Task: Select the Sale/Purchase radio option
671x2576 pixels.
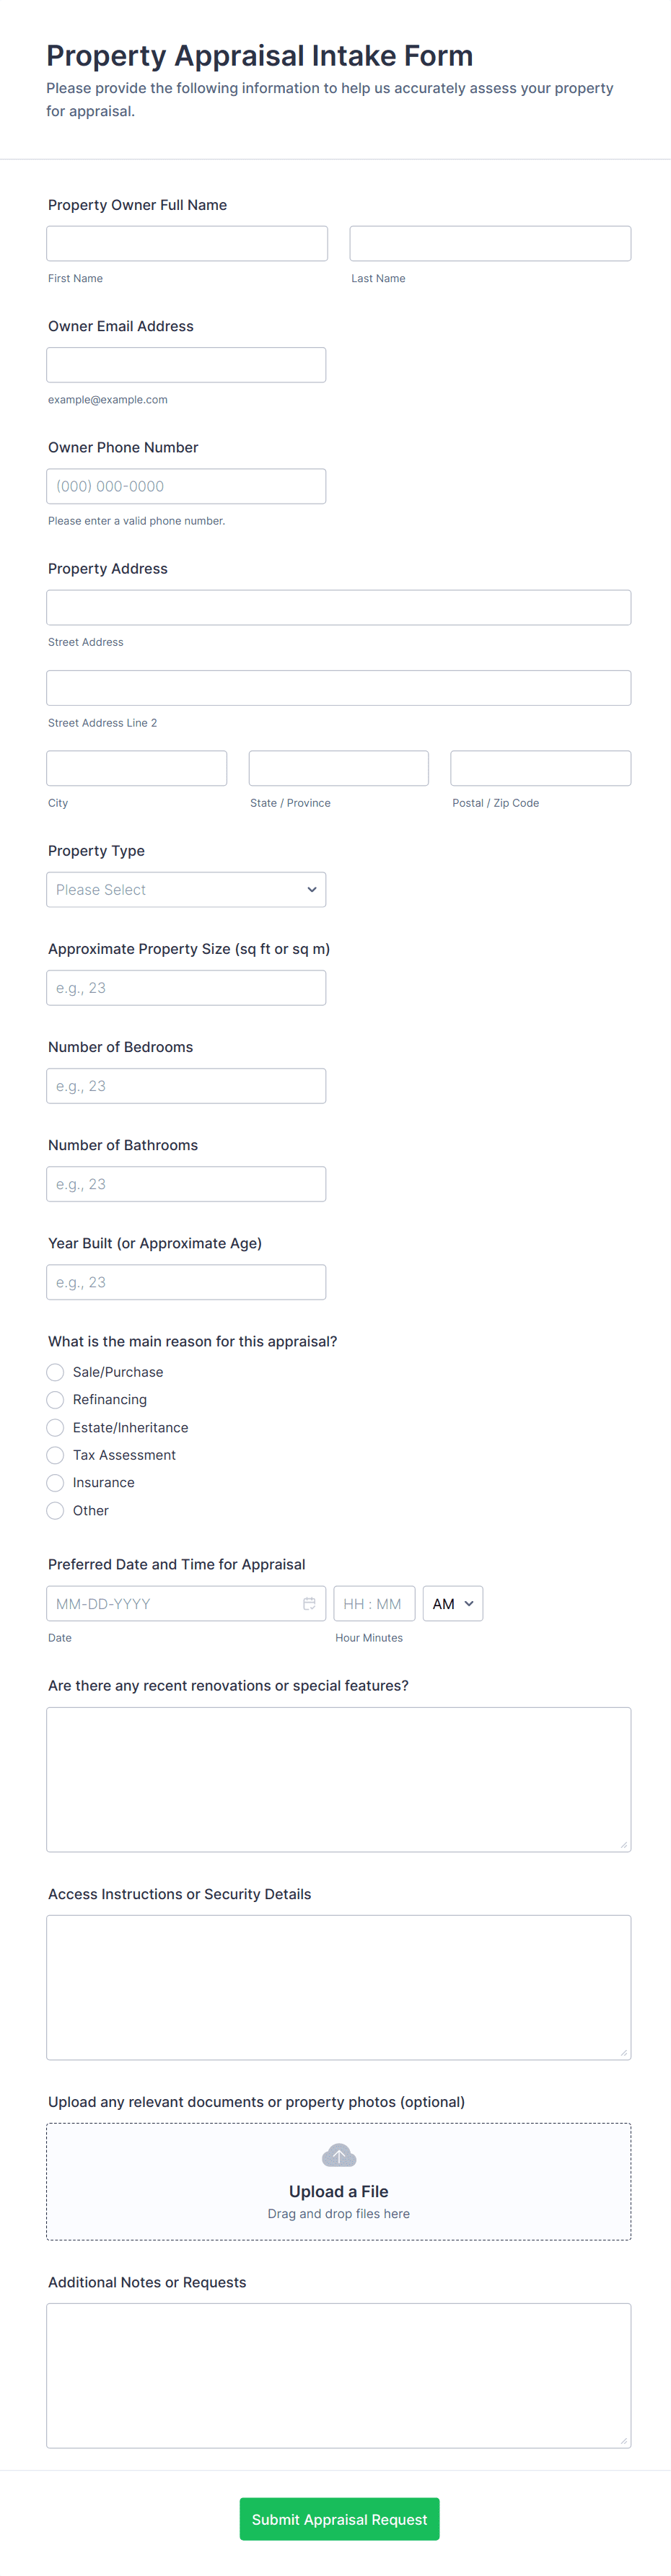Action: [x=56, y=1372]
